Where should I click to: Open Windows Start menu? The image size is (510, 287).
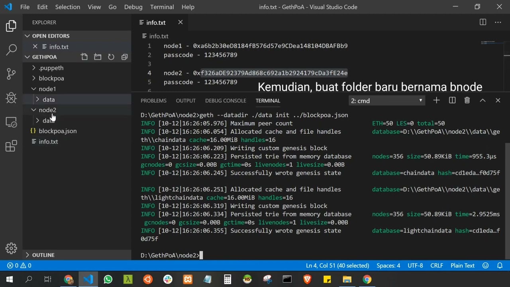point(9,279)
